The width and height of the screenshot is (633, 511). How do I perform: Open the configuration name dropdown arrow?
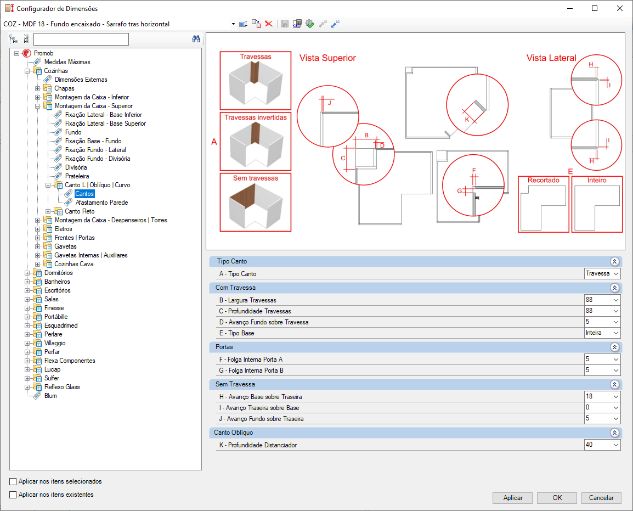tap(233, 24)
